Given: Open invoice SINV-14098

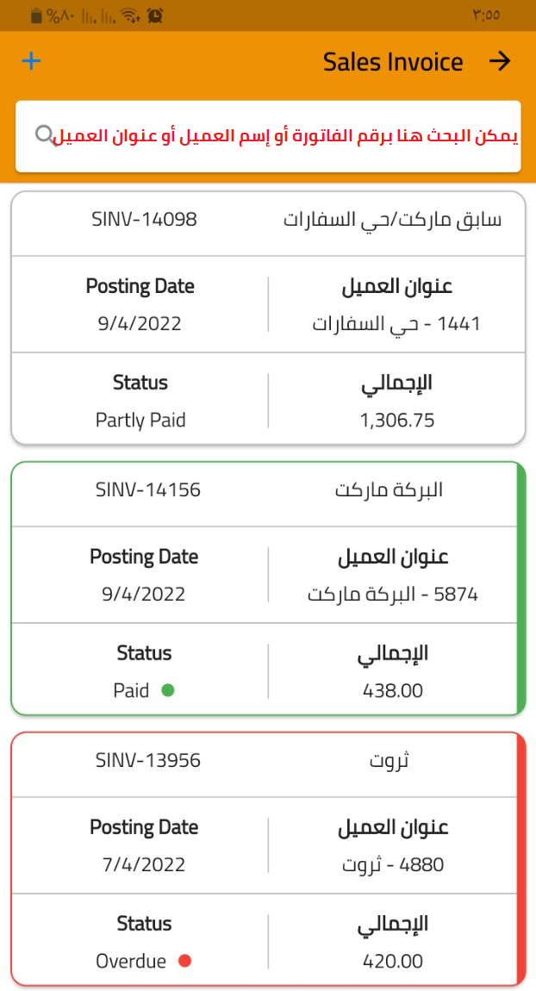Looking at the screenshot, I should coord(144,220).
